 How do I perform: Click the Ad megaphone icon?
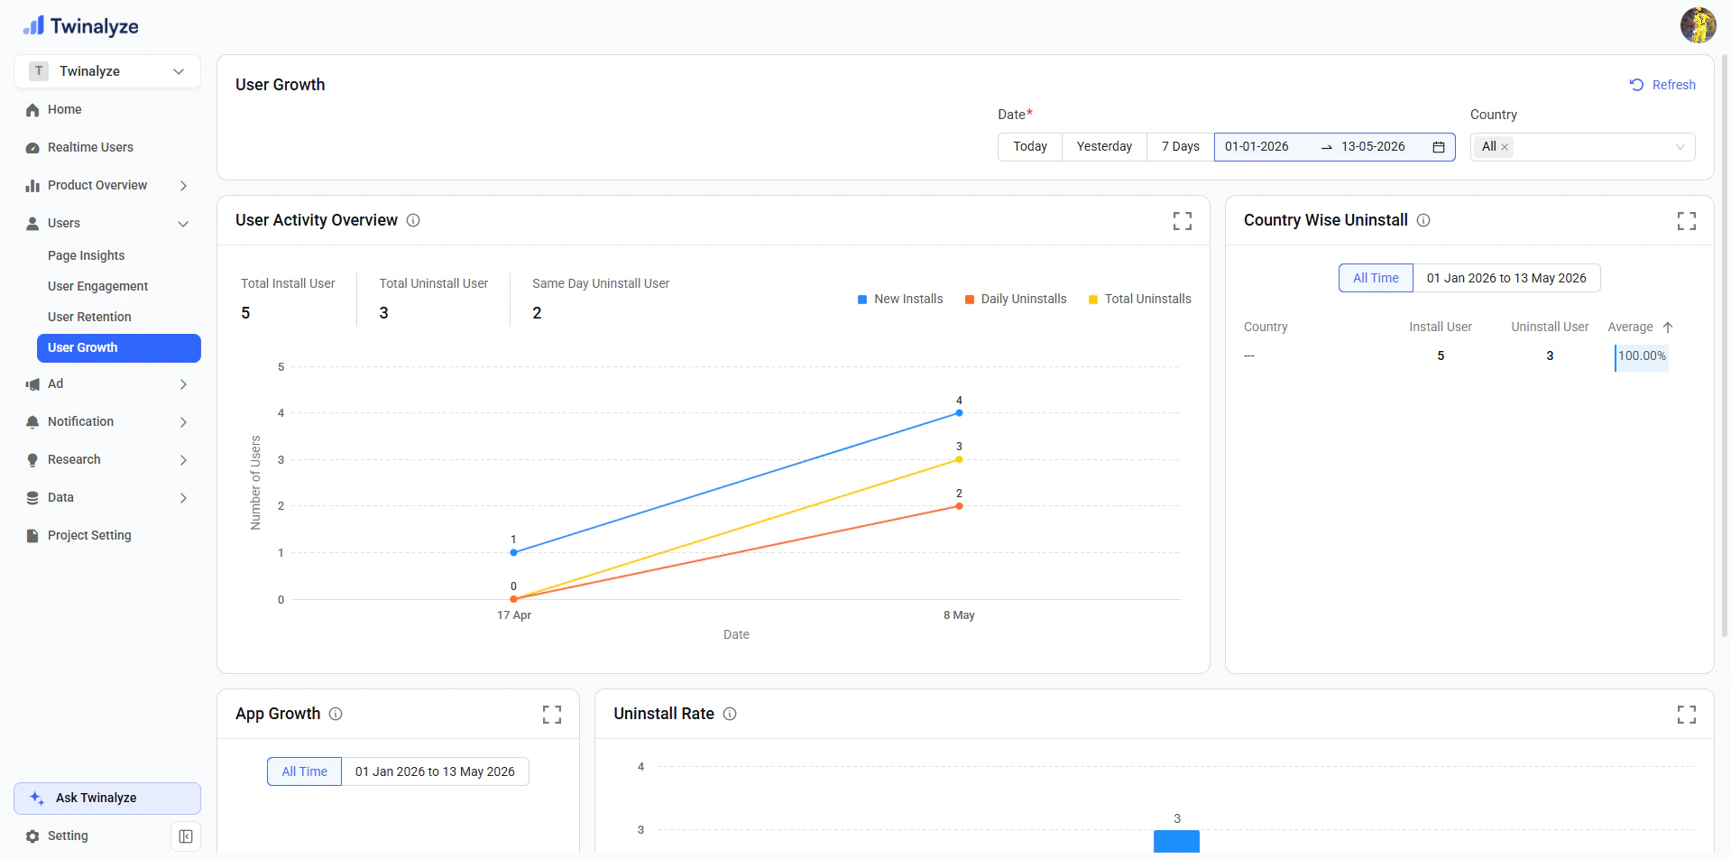click(x=32, y=384)
